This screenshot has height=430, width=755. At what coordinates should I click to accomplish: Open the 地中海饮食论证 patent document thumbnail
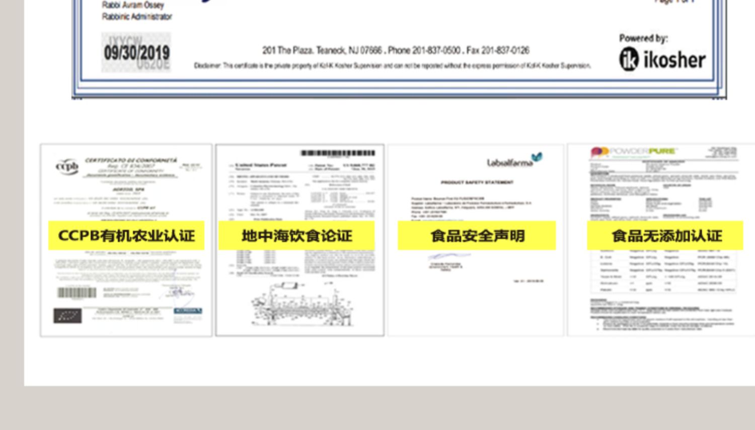(300, 240)
